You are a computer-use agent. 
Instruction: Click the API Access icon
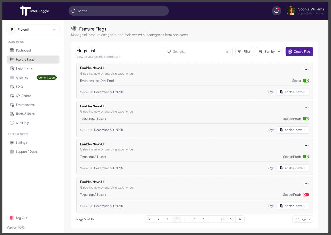tap(12, 96)
